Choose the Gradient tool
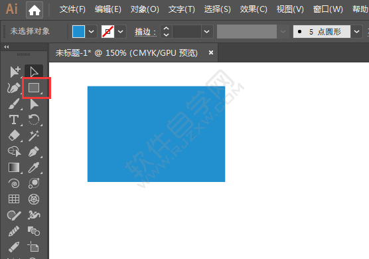Viewport: 369px width, 259px height. 14,167
